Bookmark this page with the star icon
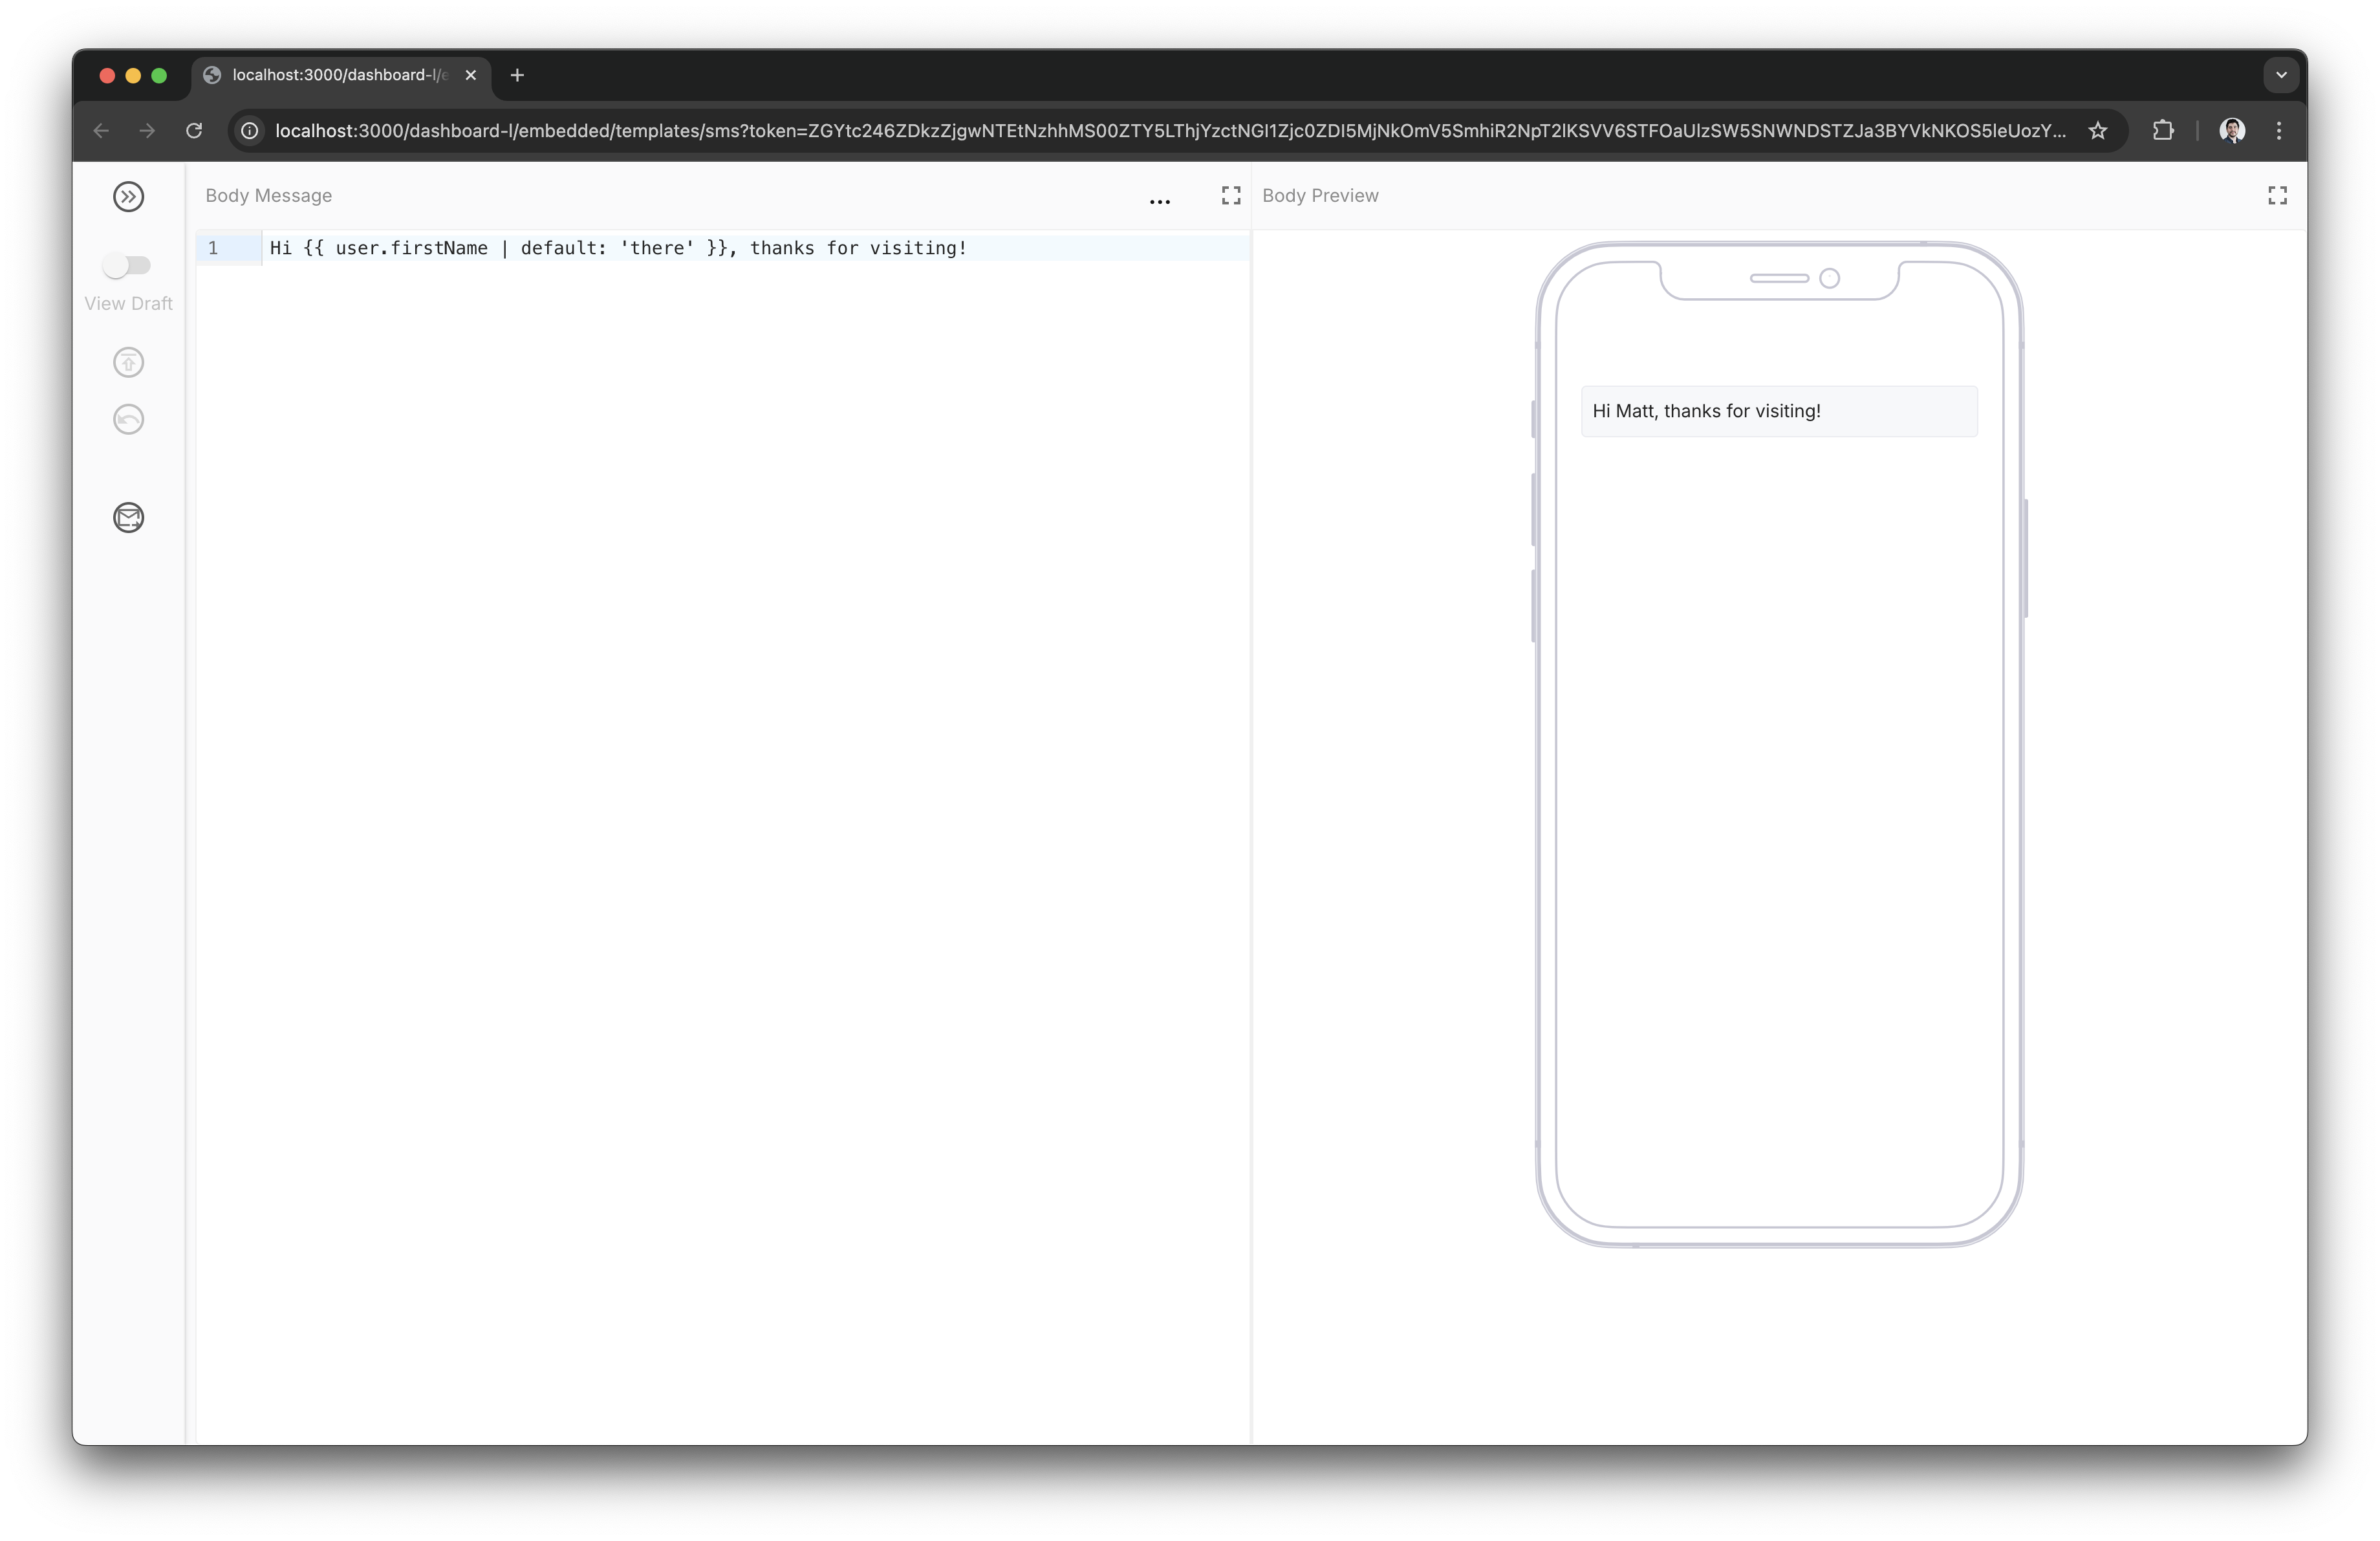The height and width of the screenshot is (1541, 2380). pos(2098,131)
